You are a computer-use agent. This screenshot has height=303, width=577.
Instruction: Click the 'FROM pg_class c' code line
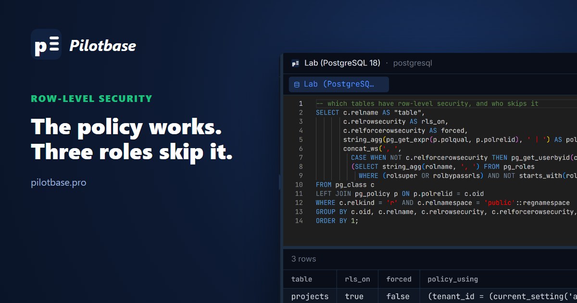pyautogui.click(x=345, y=185)
